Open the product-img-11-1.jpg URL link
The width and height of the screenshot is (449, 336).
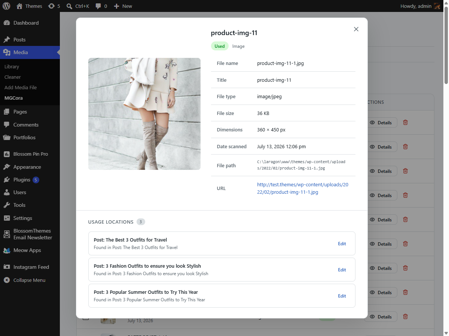pyautogui.click(x=303, y=188)
